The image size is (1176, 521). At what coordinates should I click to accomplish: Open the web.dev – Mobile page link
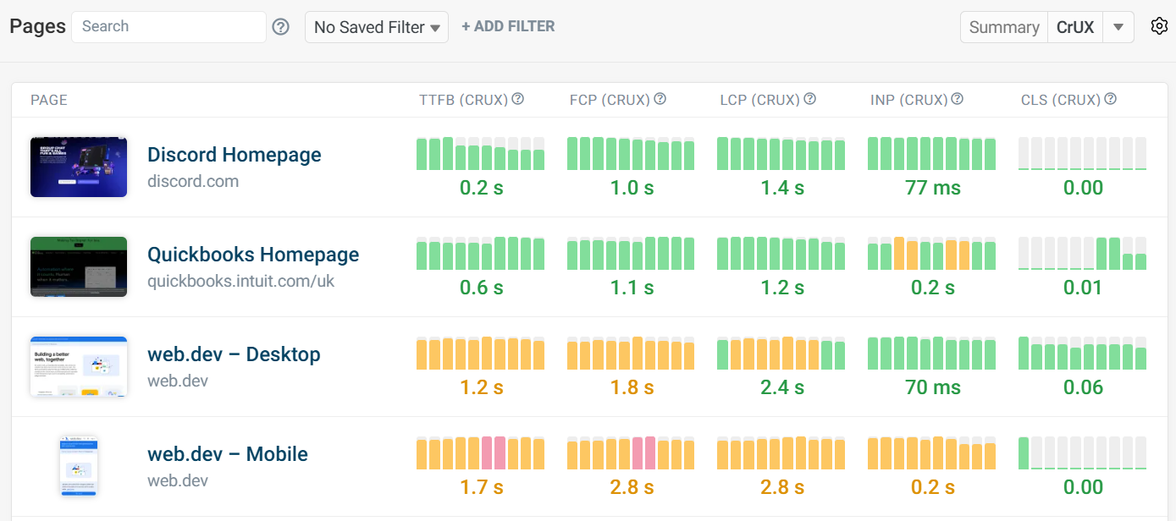[228, 453]
